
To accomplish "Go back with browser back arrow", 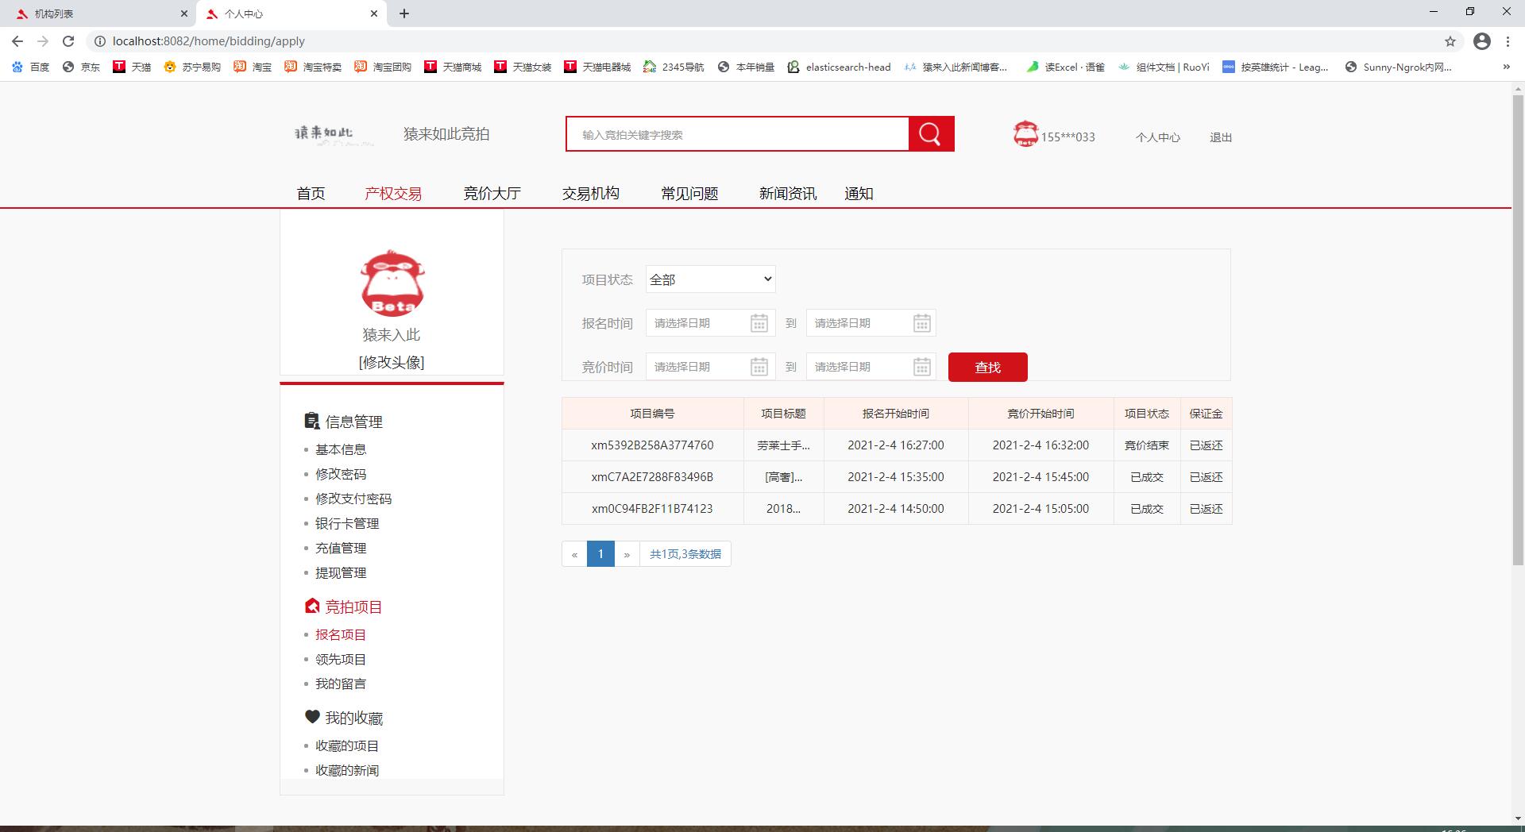I will point(17,41).
